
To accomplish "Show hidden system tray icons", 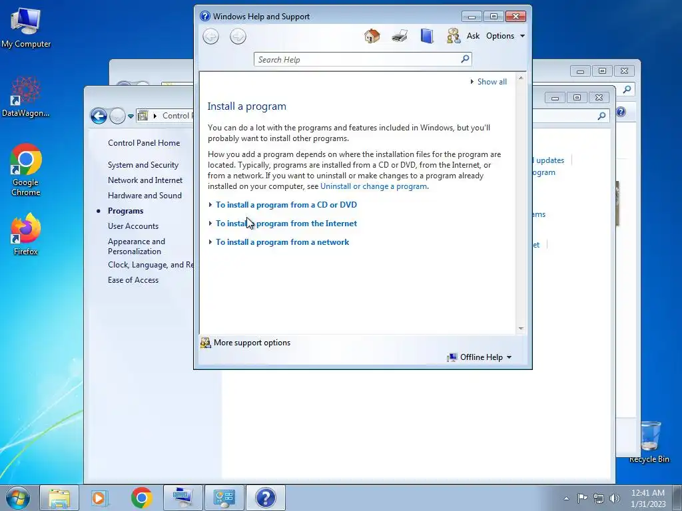I will coord(566,498).
